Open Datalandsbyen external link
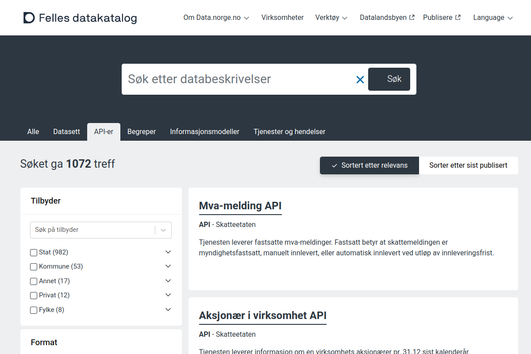 [387, 18]
